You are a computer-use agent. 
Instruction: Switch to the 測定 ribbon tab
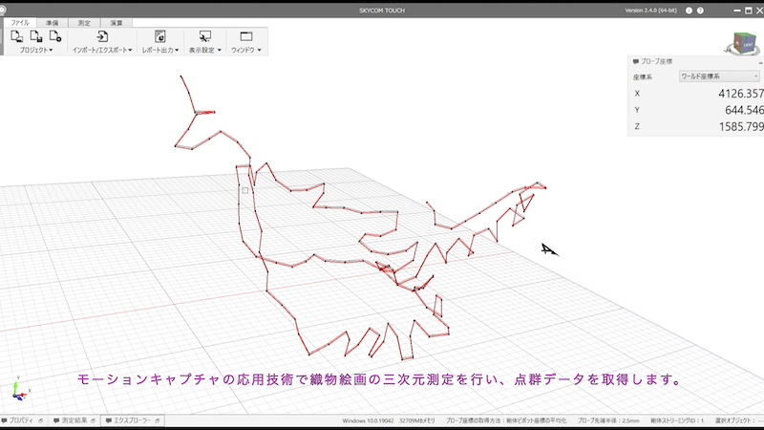coord(84,22)
